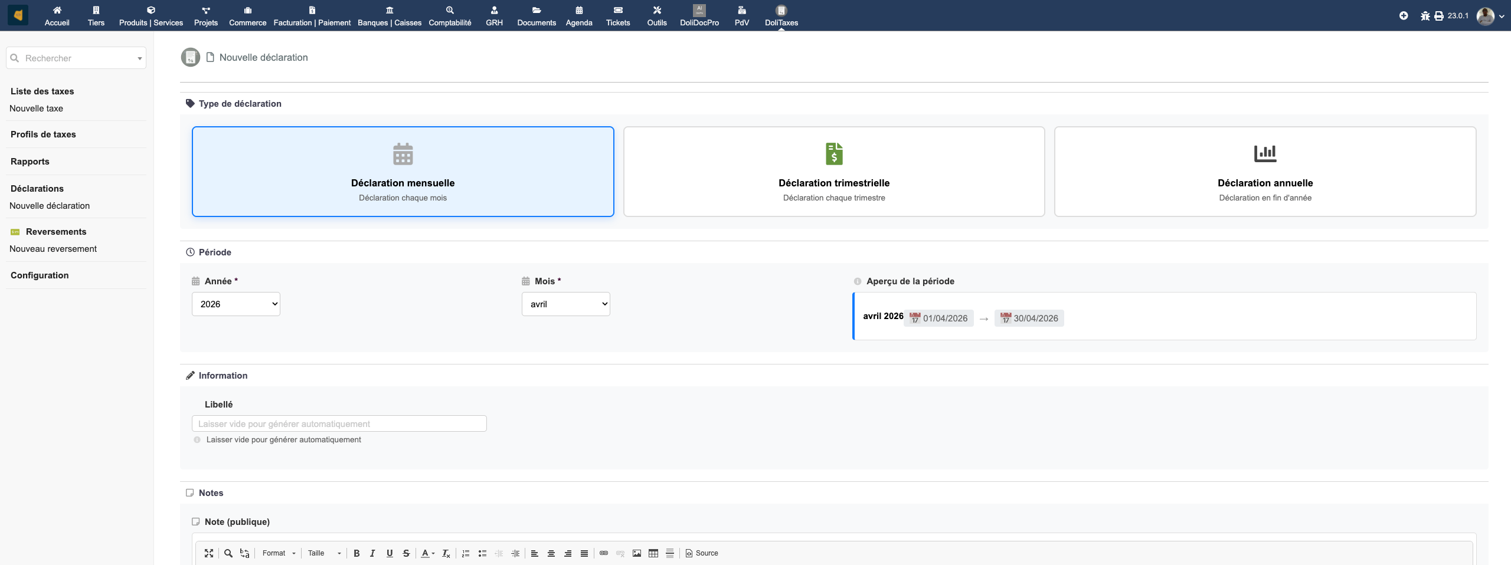The image size is (1511, 565).
Task: Click the insert link icon
Action: coord(603,553)
